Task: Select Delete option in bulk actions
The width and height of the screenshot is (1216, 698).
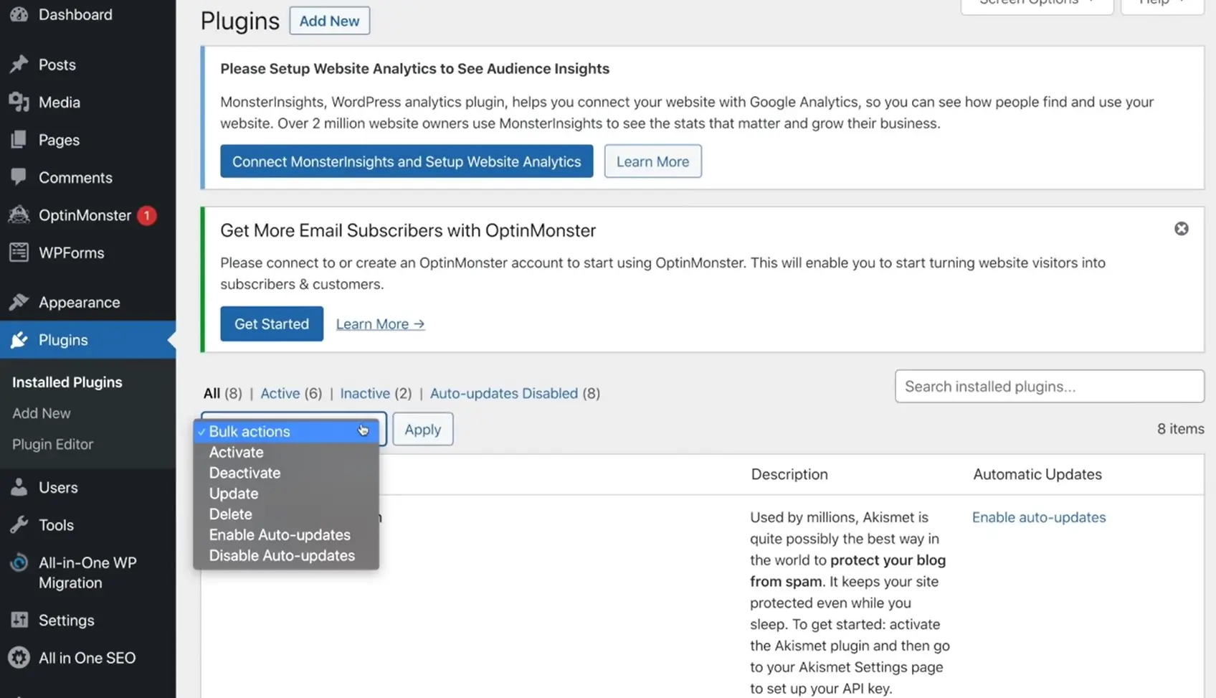Action: 230,514
